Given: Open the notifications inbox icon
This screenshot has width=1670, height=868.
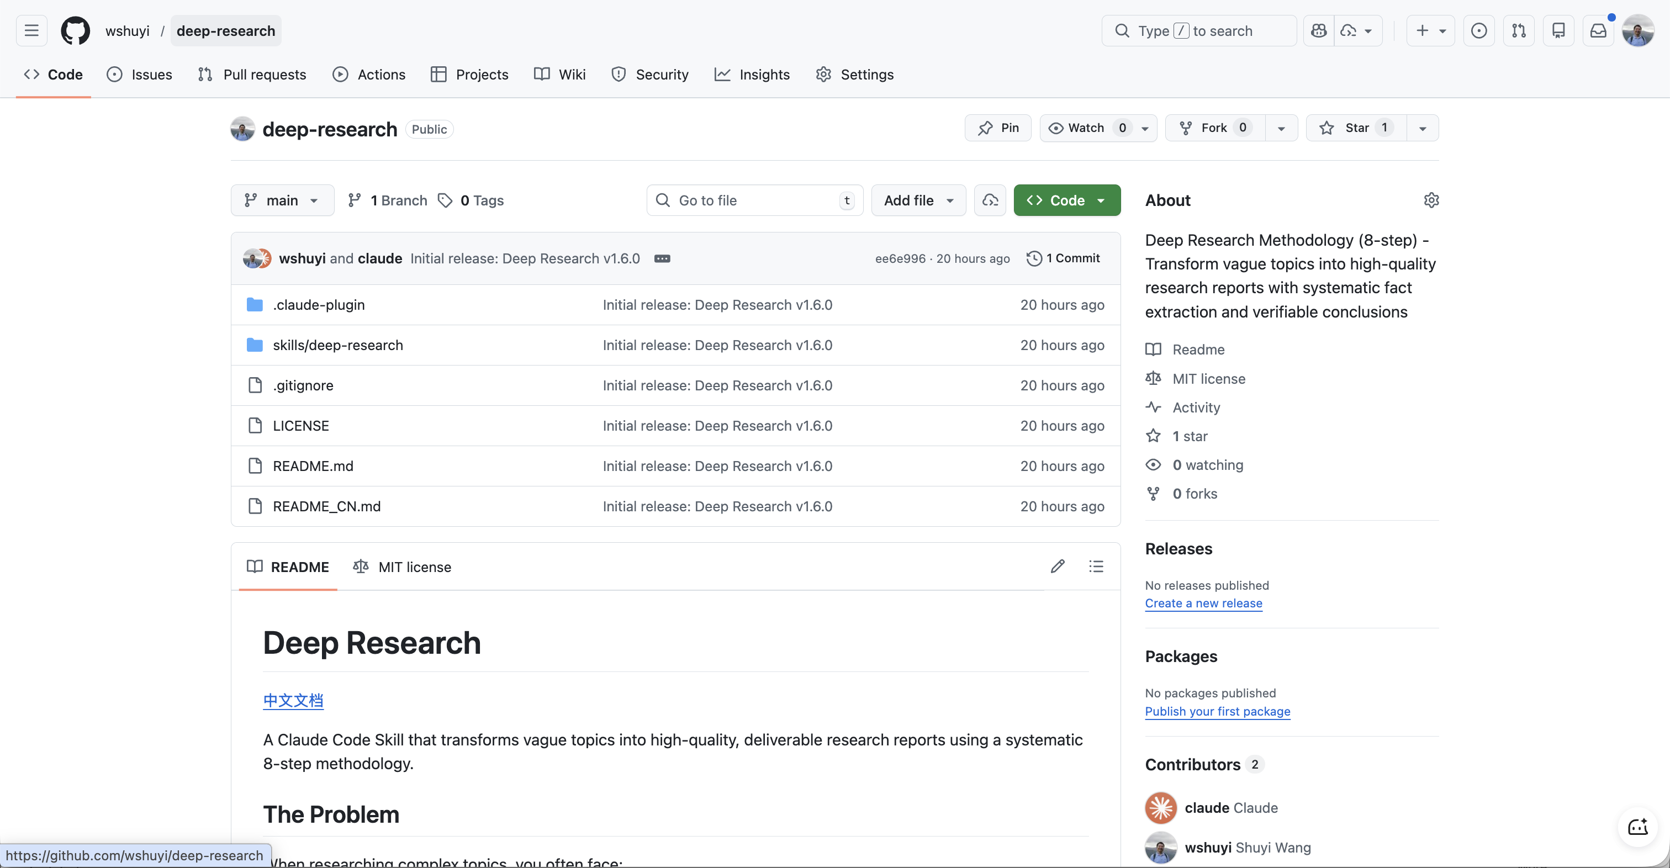Looking at the screenshot, I should (1598, 30).
